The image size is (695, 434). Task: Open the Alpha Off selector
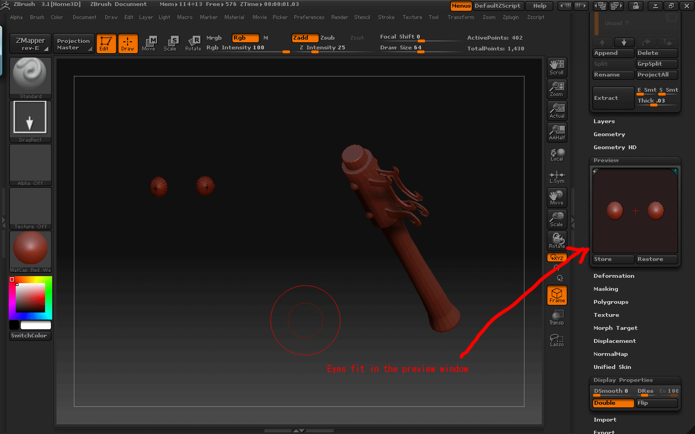click(30, 165)
